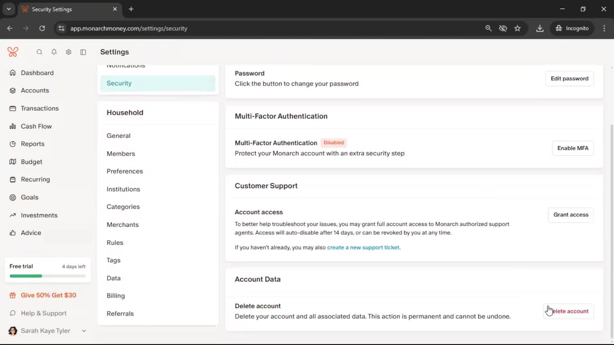Open tab search dropdown arrow in title bar
Viewport: 614px width, 345px height.
click(x=9, y=9)
